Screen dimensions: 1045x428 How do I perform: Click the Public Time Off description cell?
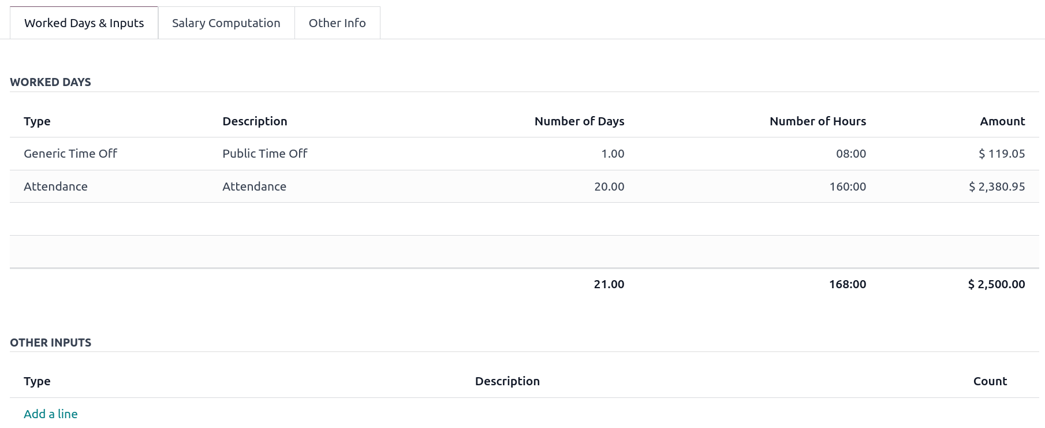point(265,154)
